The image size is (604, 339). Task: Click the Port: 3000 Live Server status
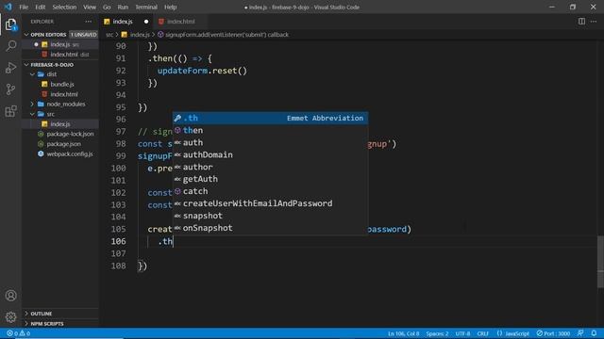(553, 333)
